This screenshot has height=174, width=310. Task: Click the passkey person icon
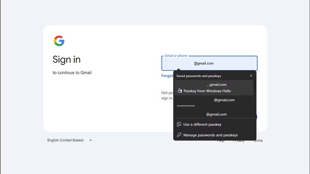tap(179, 91)
